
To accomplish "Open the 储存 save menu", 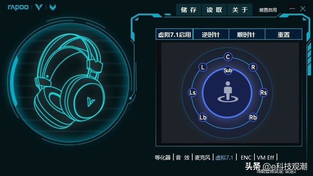I will coord(189,10).
